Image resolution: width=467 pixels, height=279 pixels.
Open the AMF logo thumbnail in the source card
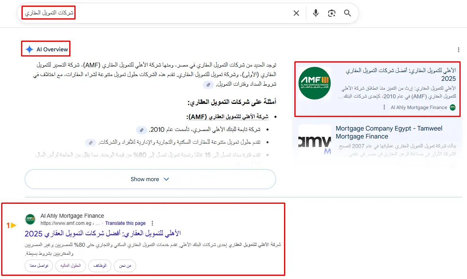click(315, 83)
